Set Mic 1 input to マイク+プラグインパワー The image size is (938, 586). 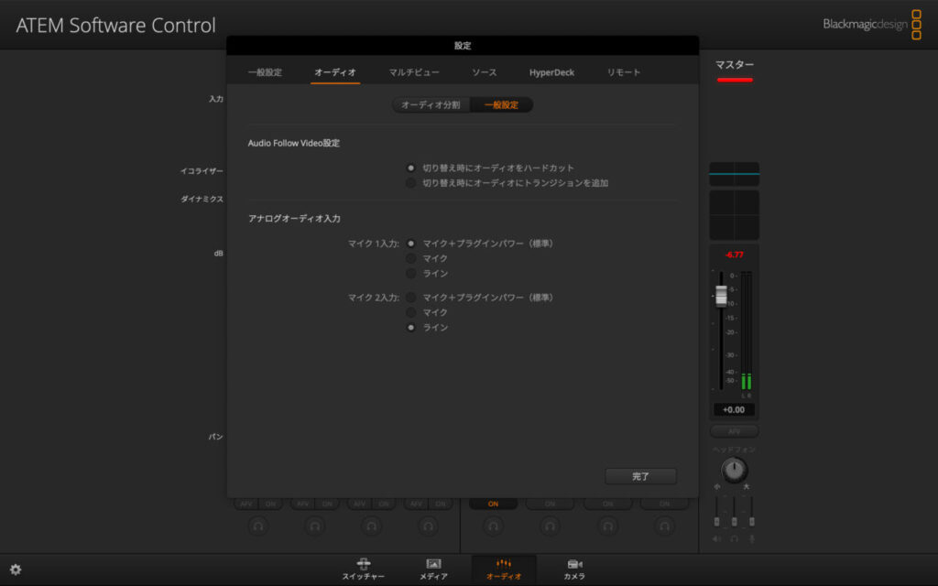click(x=410, y=244)
